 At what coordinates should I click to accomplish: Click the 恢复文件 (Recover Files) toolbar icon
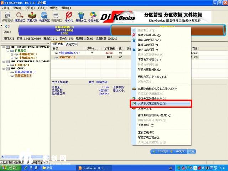[x=32, y=16]
